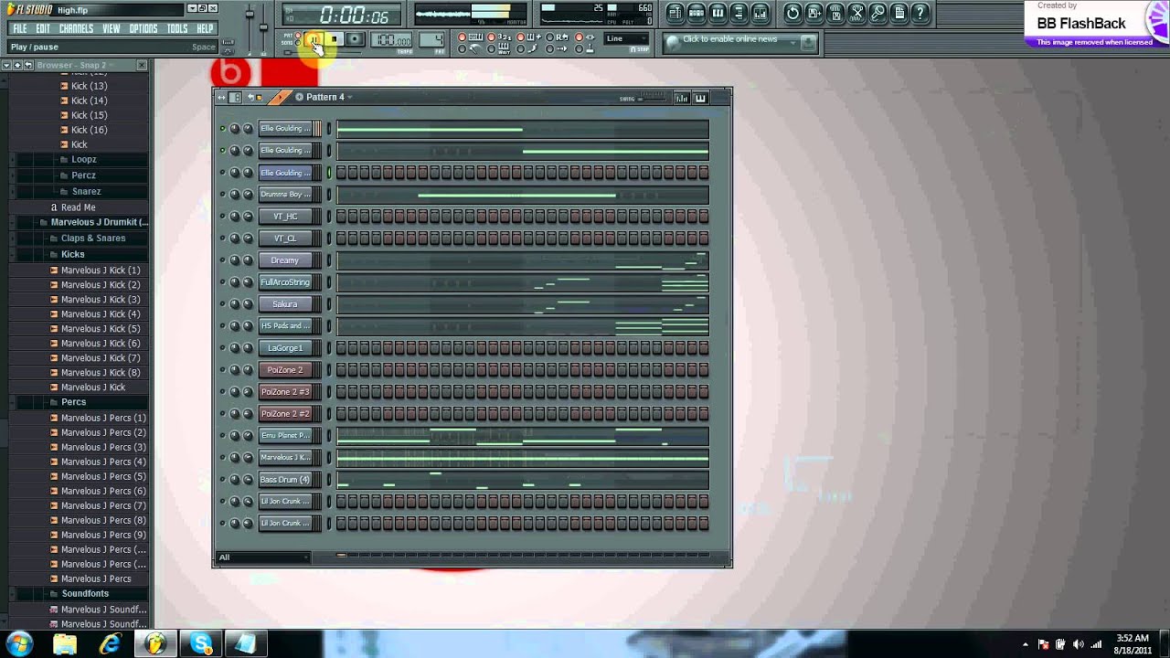
Task: Click the Record transport button
Action: coord(355,39)
